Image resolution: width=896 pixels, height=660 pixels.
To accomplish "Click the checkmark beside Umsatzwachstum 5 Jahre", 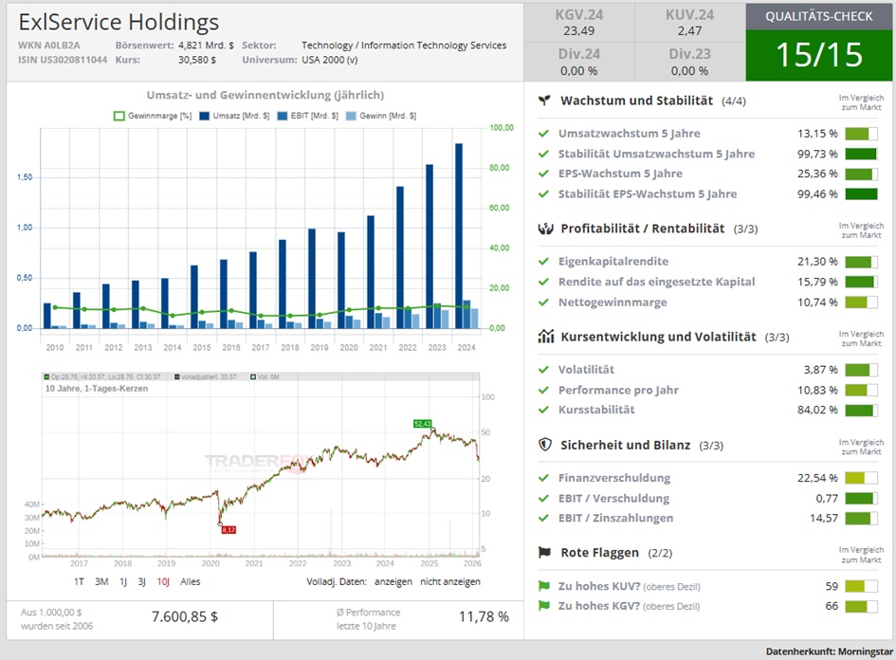I will (x=543, y=134).
